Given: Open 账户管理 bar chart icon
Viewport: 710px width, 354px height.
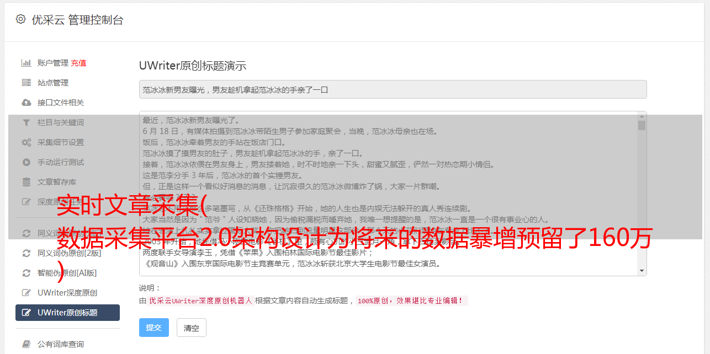Looking at the screenshot, I should [26, 63].
